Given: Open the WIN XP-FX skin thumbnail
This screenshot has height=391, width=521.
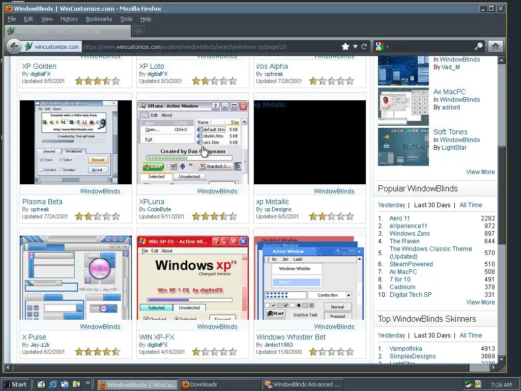Looking at the screenshot, I should pyautogui.click(x=193, y=277).
